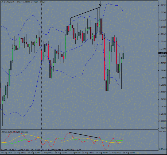Click time axis label 20 Aug 21:00
Image resolution: width=167 pixels, height=155 pixels.
pos(34,153)
